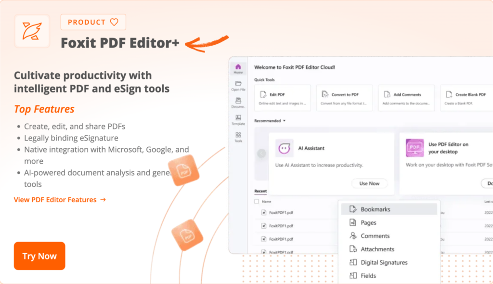The image size is (493, 284).
Task: Click the Foxit PDF Editor+ heading
Action: tap(120, 43)
